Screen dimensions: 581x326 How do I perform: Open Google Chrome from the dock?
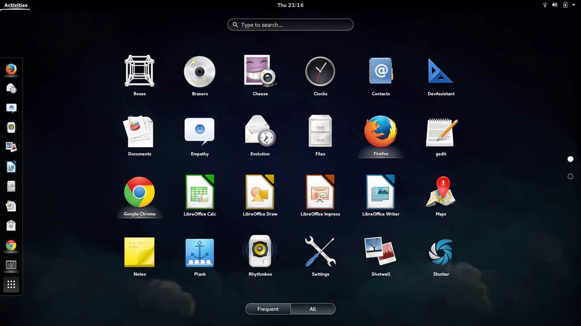11,245
